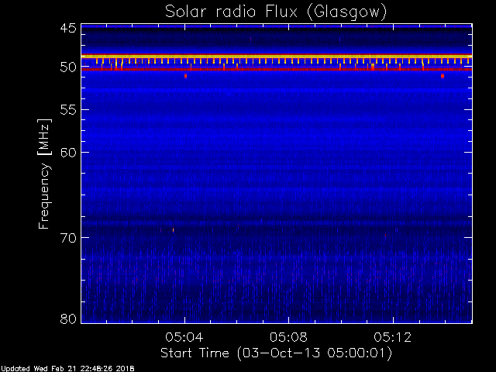
Task: Click the 05:04 time axis label
Action: tap(184, 337)
